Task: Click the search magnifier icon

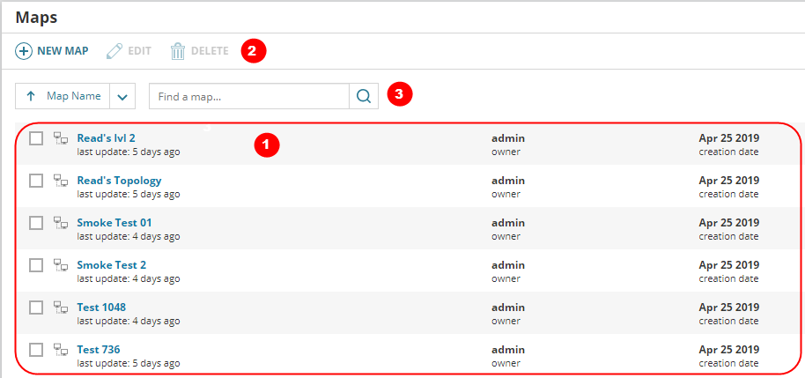Action: [x=364, y=96]
